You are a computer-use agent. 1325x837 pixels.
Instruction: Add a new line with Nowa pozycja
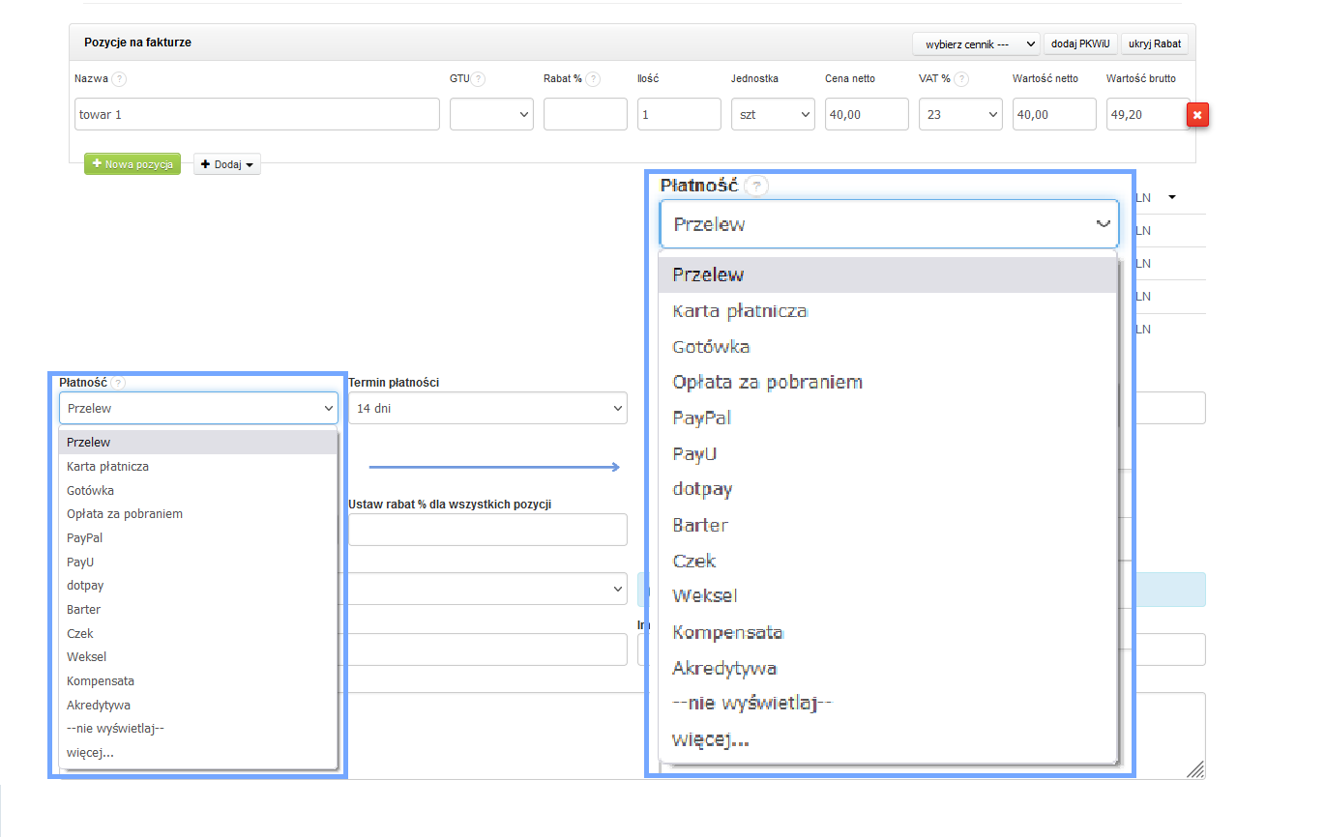pos(132,164)
